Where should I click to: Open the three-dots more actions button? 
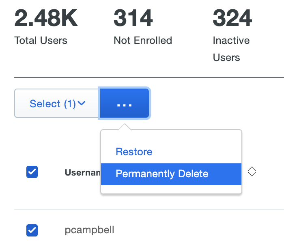click(x=124, y=104)
